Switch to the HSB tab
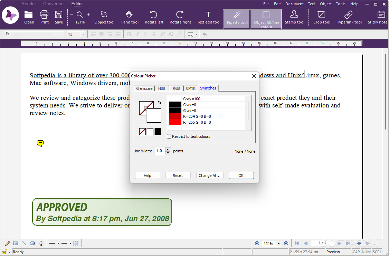Image resolution: width=389 pixels, height=256 pixels. (161, 88)
